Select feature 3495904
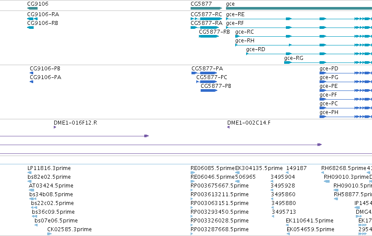372x236 pixels. [283, 177]
